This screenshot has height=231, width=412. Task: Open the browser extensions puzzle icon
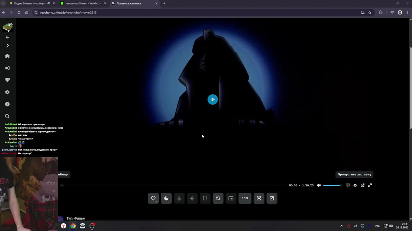(381, 13)
